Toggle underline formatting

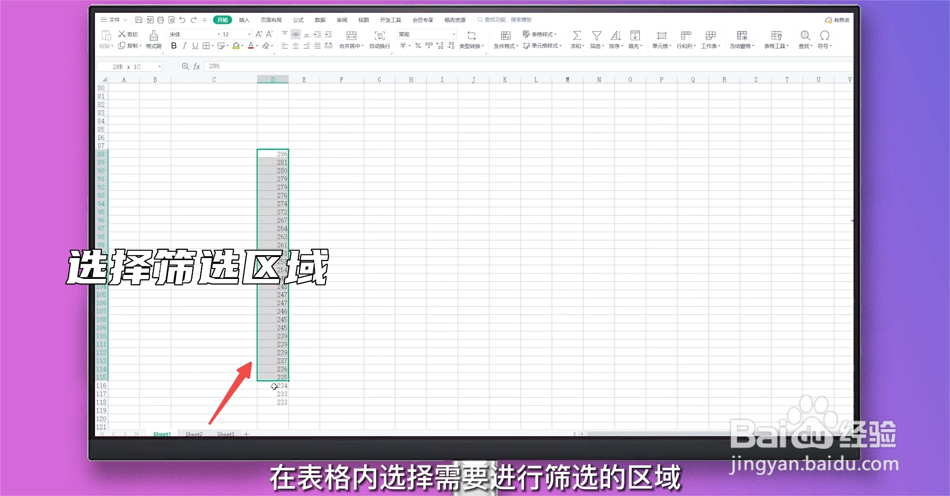[x=195, y=45]
